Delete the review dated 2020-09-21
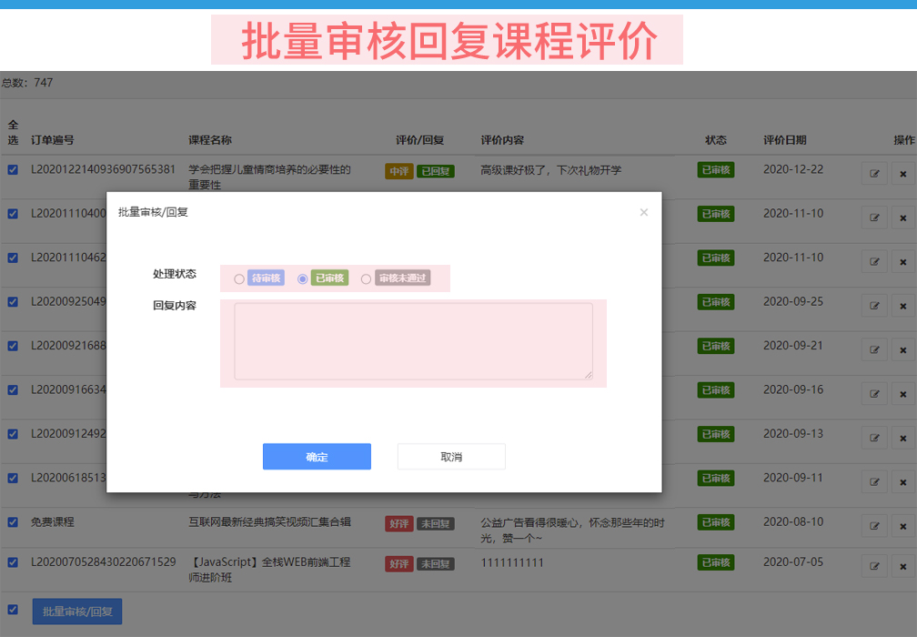 (x=903, y=349)
